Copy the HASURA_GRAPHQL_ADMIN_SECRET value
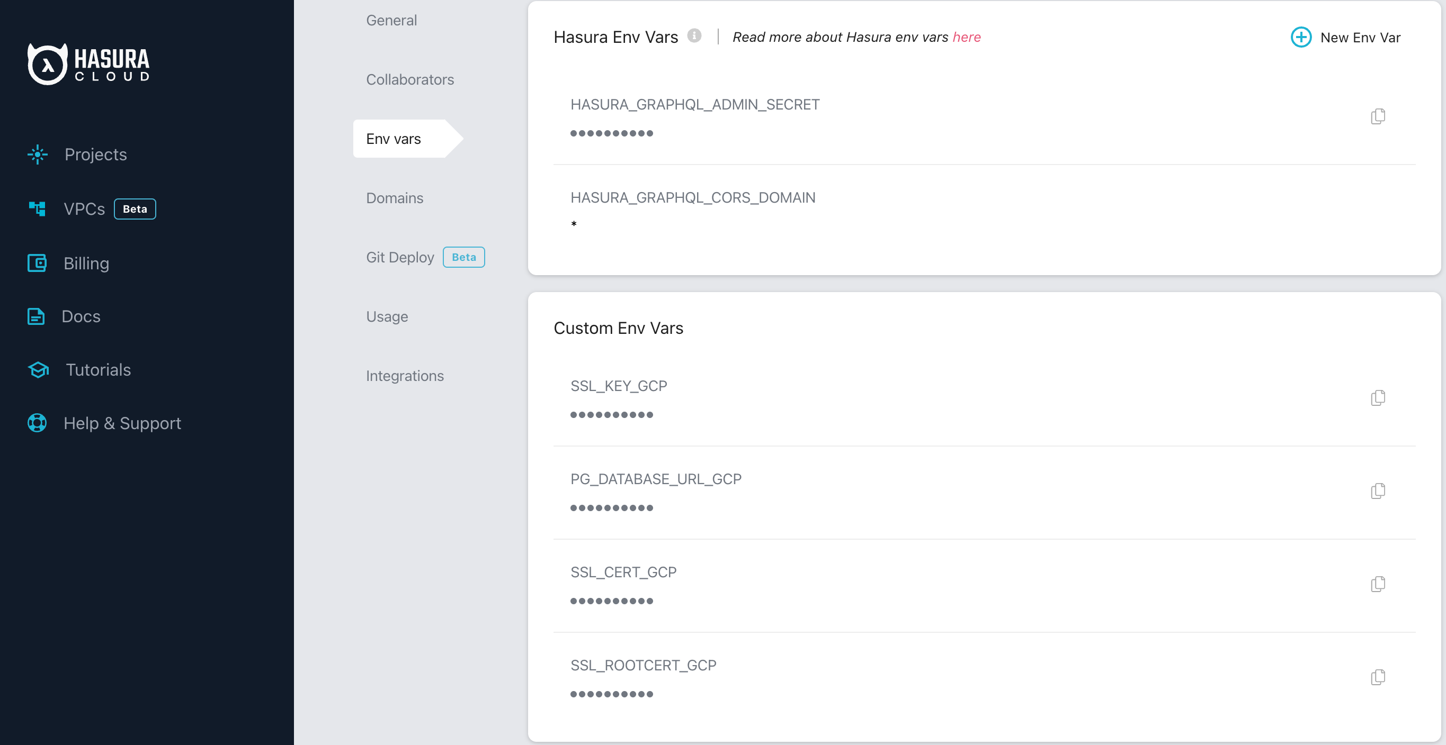This screenshot has height=745, width=1446. pyautogui.click(x=1379, y=116)
